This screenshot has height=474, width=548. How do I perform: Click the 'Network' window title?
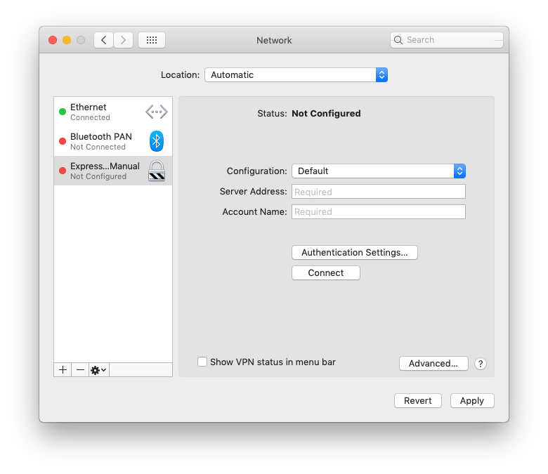pyautogui.click(x=274, y=40)
